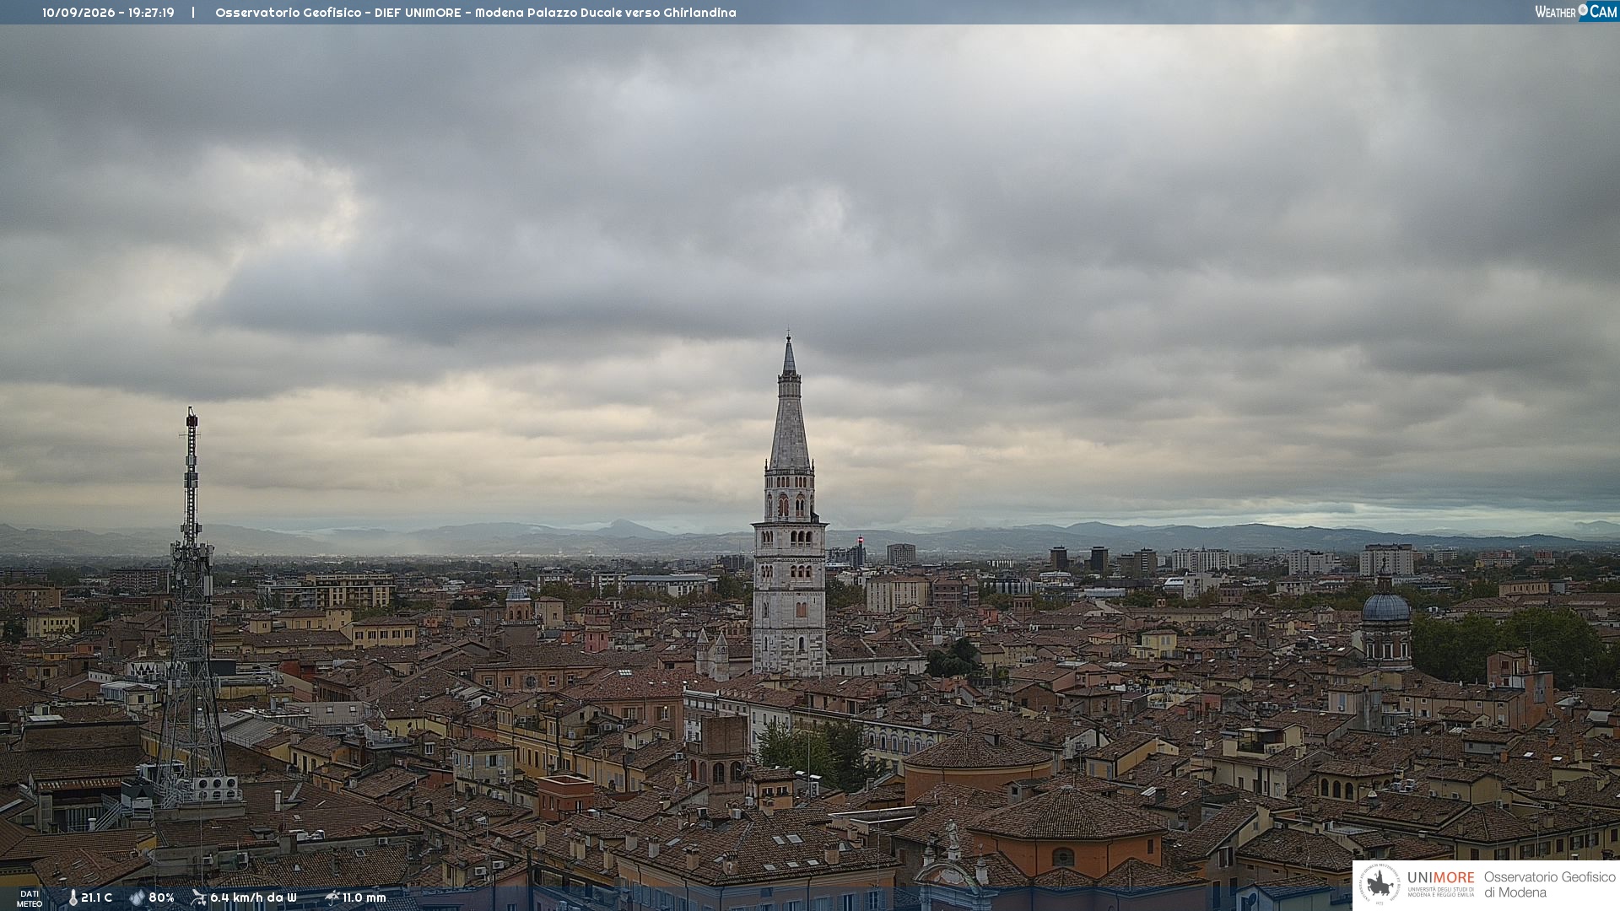
Task: Click the vertical separator after the timestamp
Action: (x=193, y=13)
